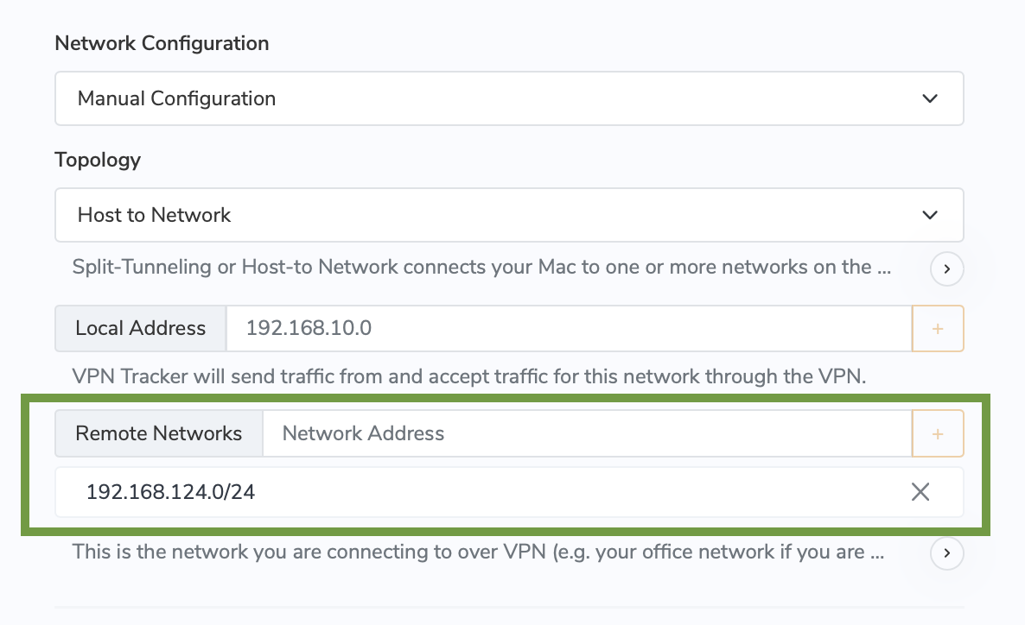Click the Topology heading
Image resolution: width=1025 pixels, height=625 pixels.
97,160
